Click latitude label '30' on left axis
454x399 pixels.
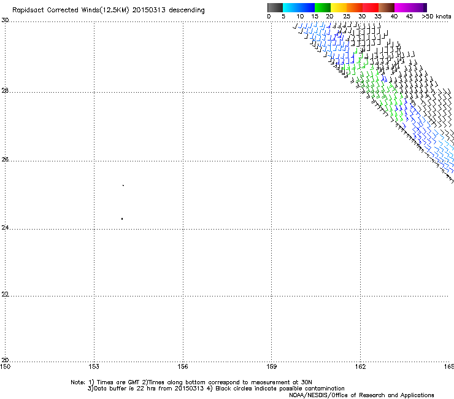tap(5, 20)
